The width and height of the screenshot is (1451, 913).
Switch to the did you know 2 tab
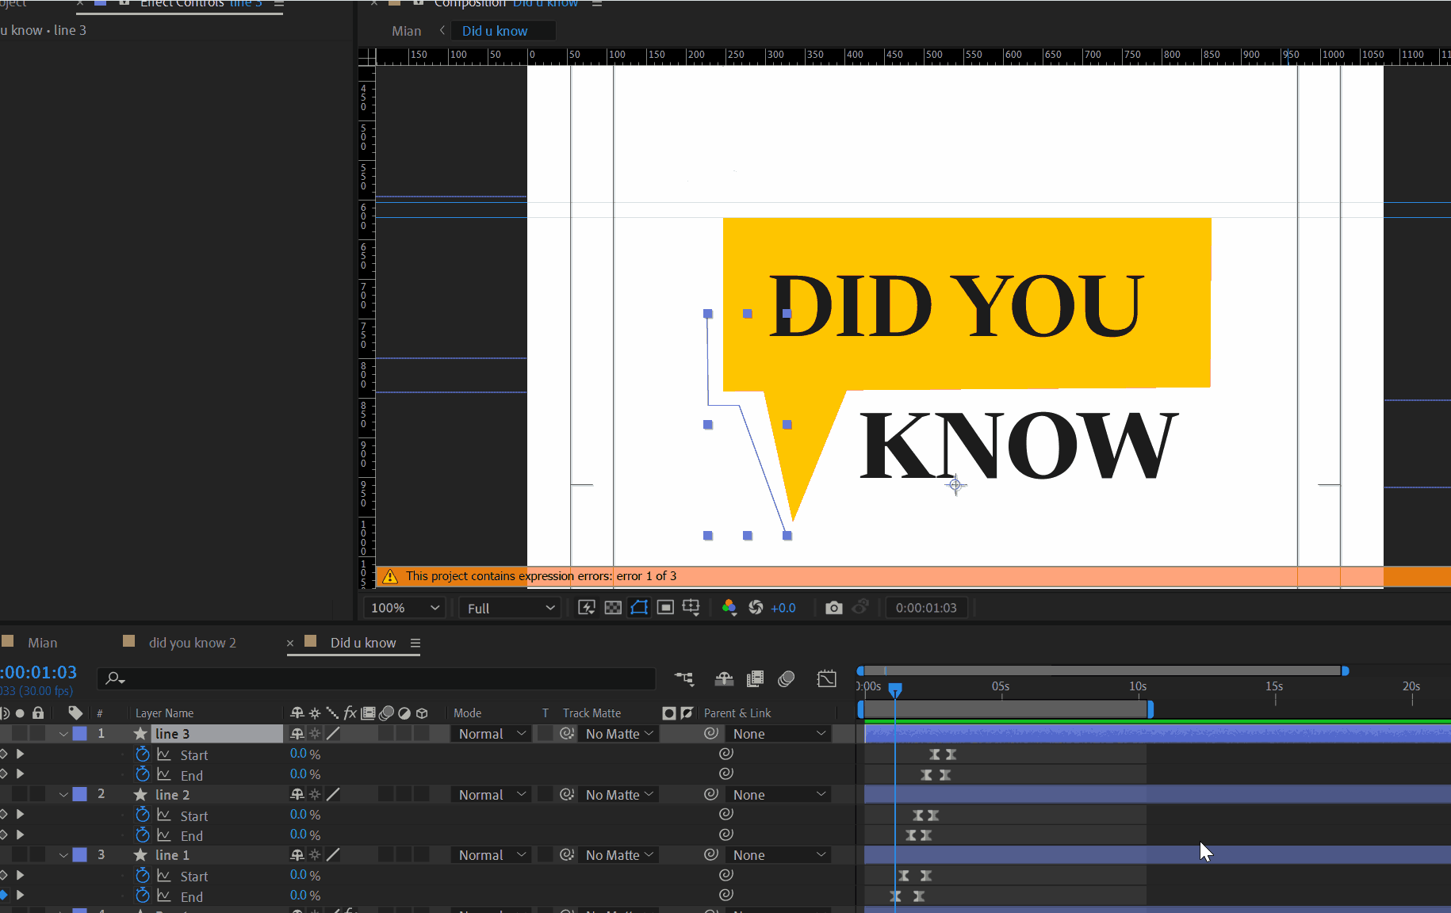click(x=193, y=643)
